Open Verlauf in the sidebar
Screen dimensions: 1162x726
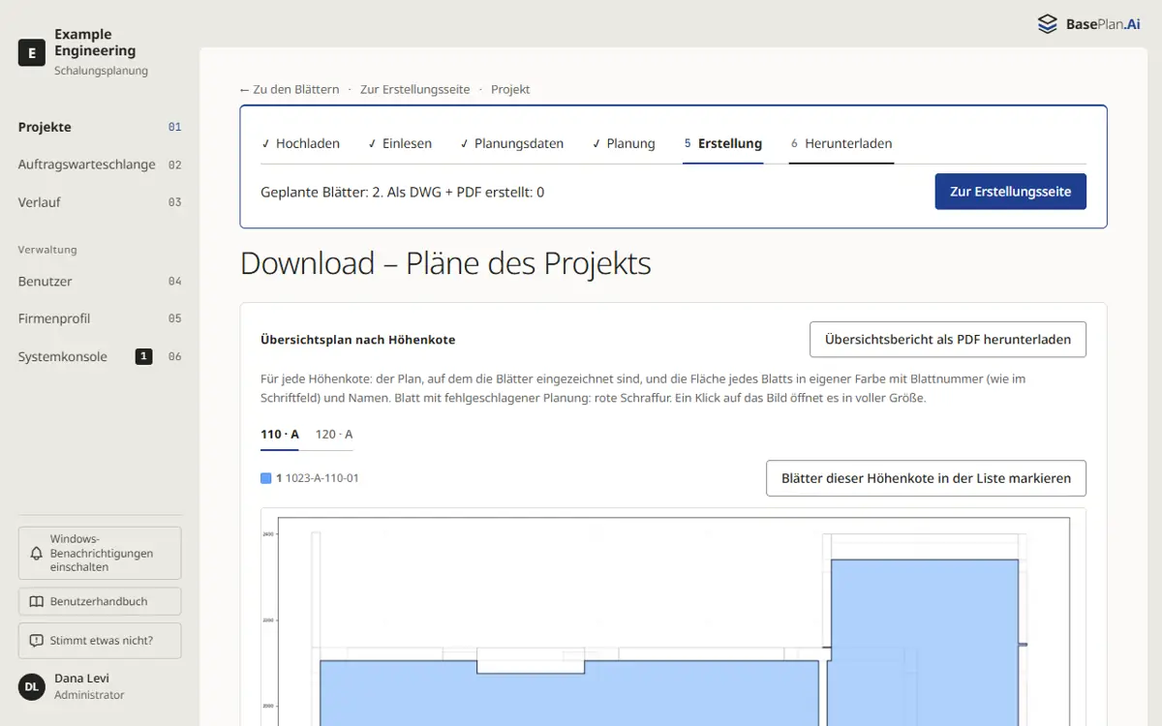point(100,202)
